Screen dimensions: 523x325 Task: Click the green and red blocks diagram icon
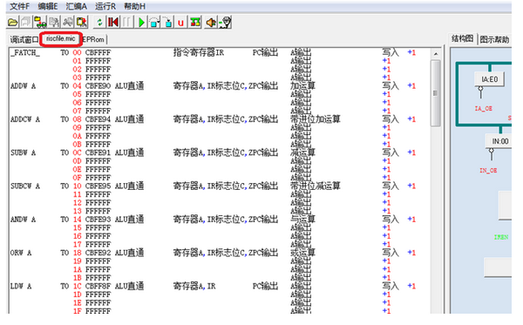(195, 23)
